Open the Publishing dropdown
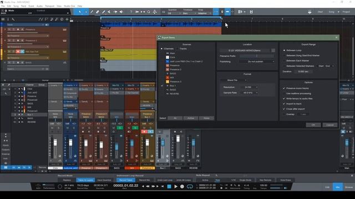 tap(257, 61)
